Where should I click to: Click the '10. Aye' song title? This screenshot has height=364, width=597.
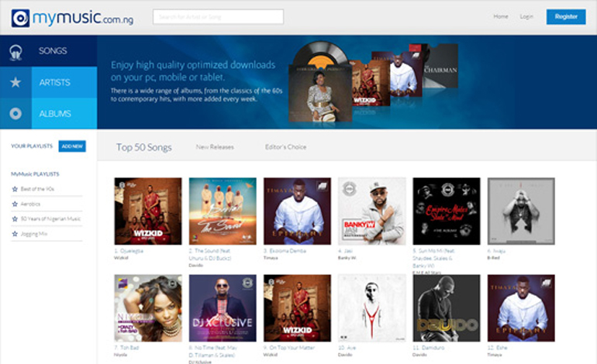pyautogui.click(x=347, y=348)
